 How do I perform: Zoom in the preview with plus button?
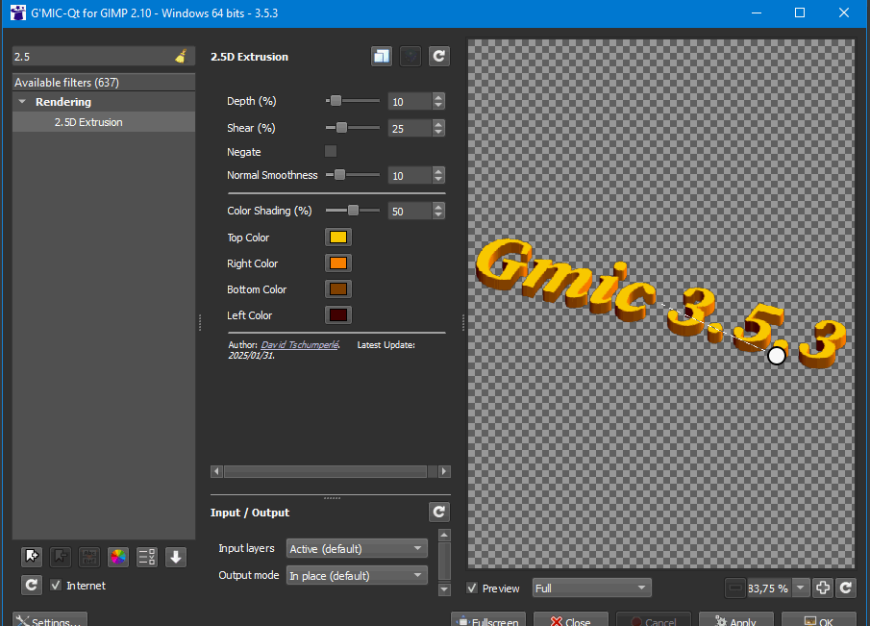click(x=823, y=588)
